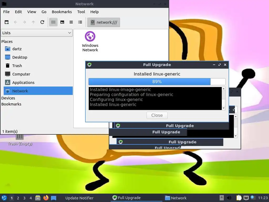Viewport: 269px width, 202px height.
Task: Select Network in the Places list
Action: (38, 91)
